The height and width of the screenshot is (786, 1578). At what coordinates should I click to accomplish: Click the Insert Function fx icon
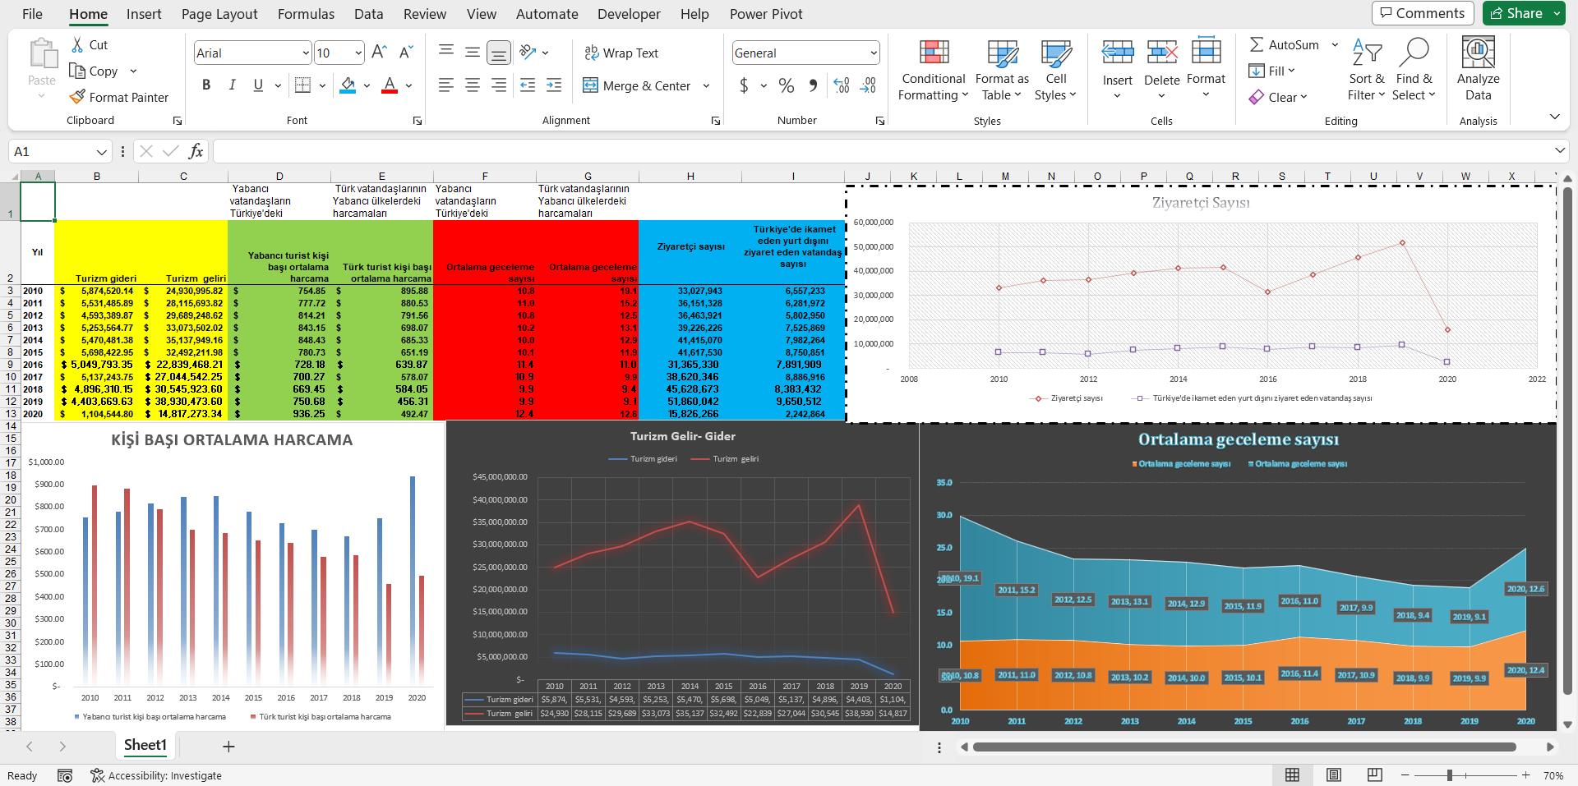point(196,151)
